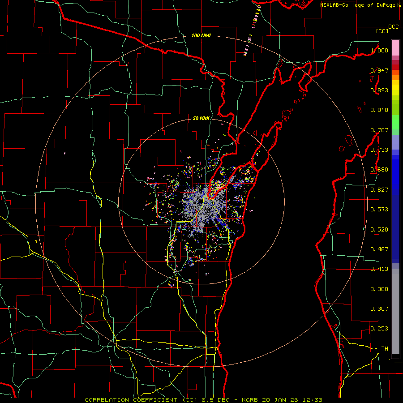Click the 0.627 scale value
403x403 pixels.
pyautogui.click(x=379, y=190)
